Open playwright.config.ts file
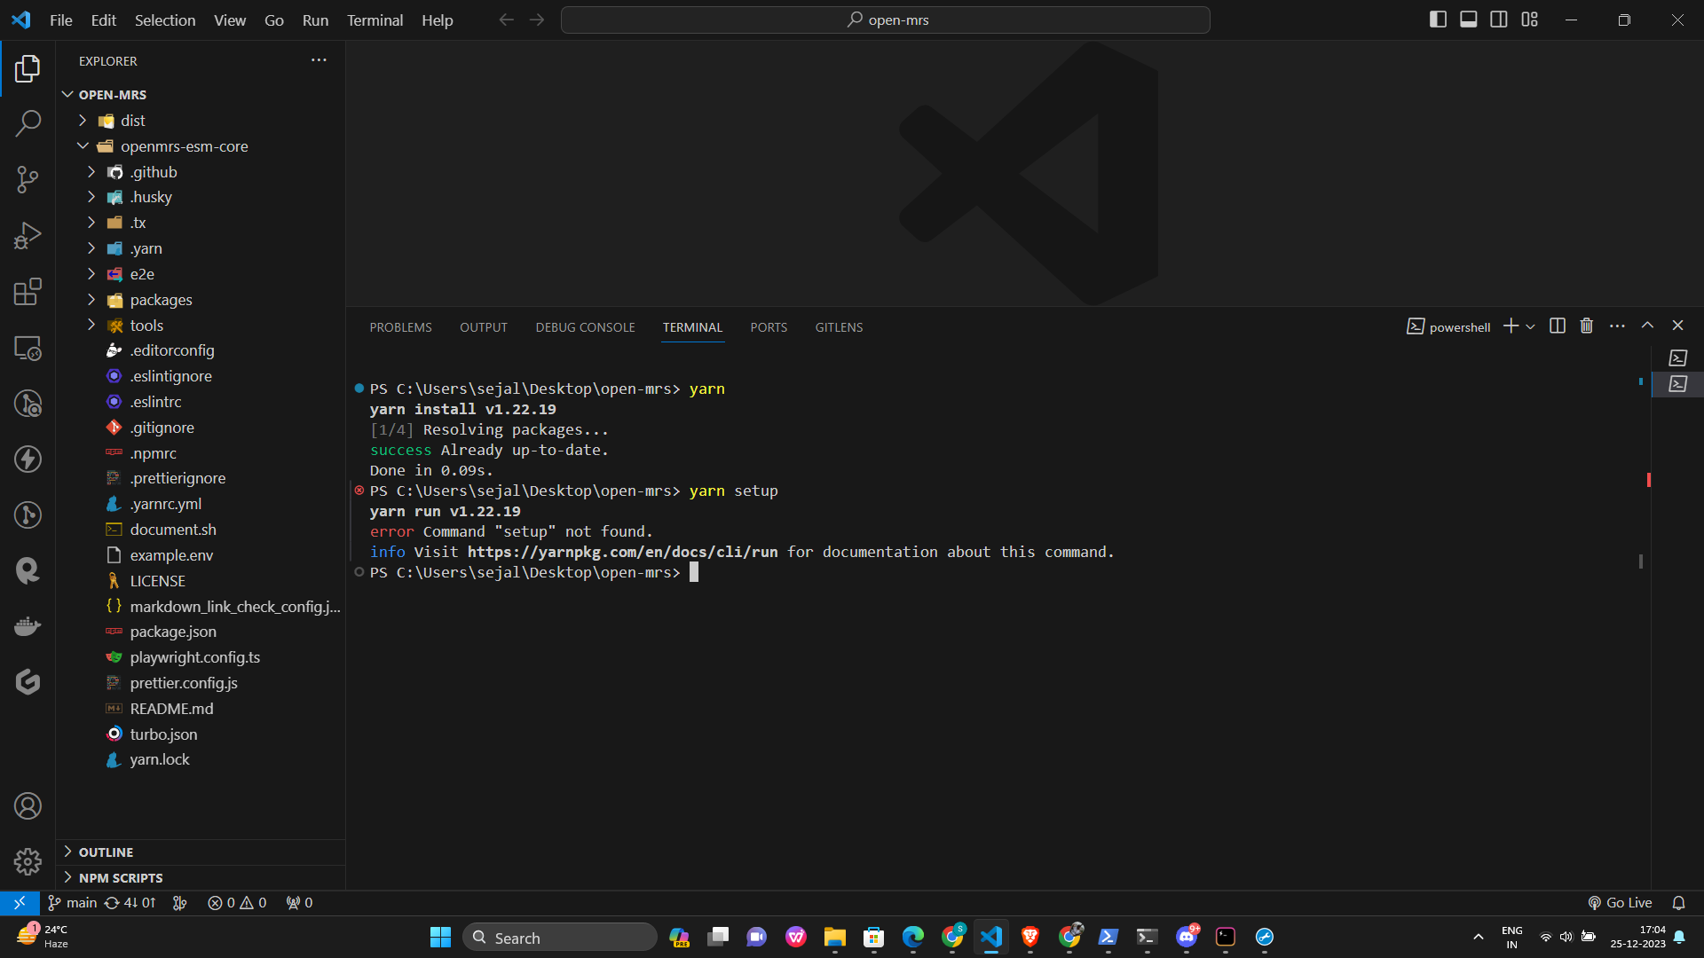Screen dimensions: 1704x958 pos(194,657)
